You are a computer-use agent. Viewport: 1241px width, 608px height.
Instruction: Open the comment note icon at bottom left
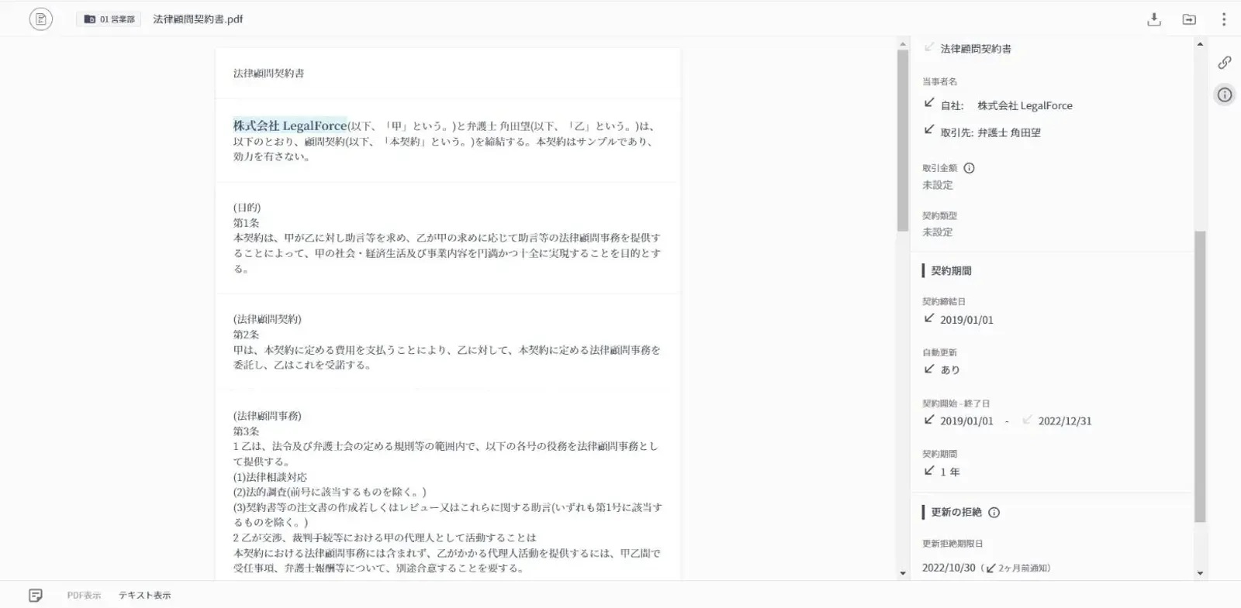click(x=36, y=595)
